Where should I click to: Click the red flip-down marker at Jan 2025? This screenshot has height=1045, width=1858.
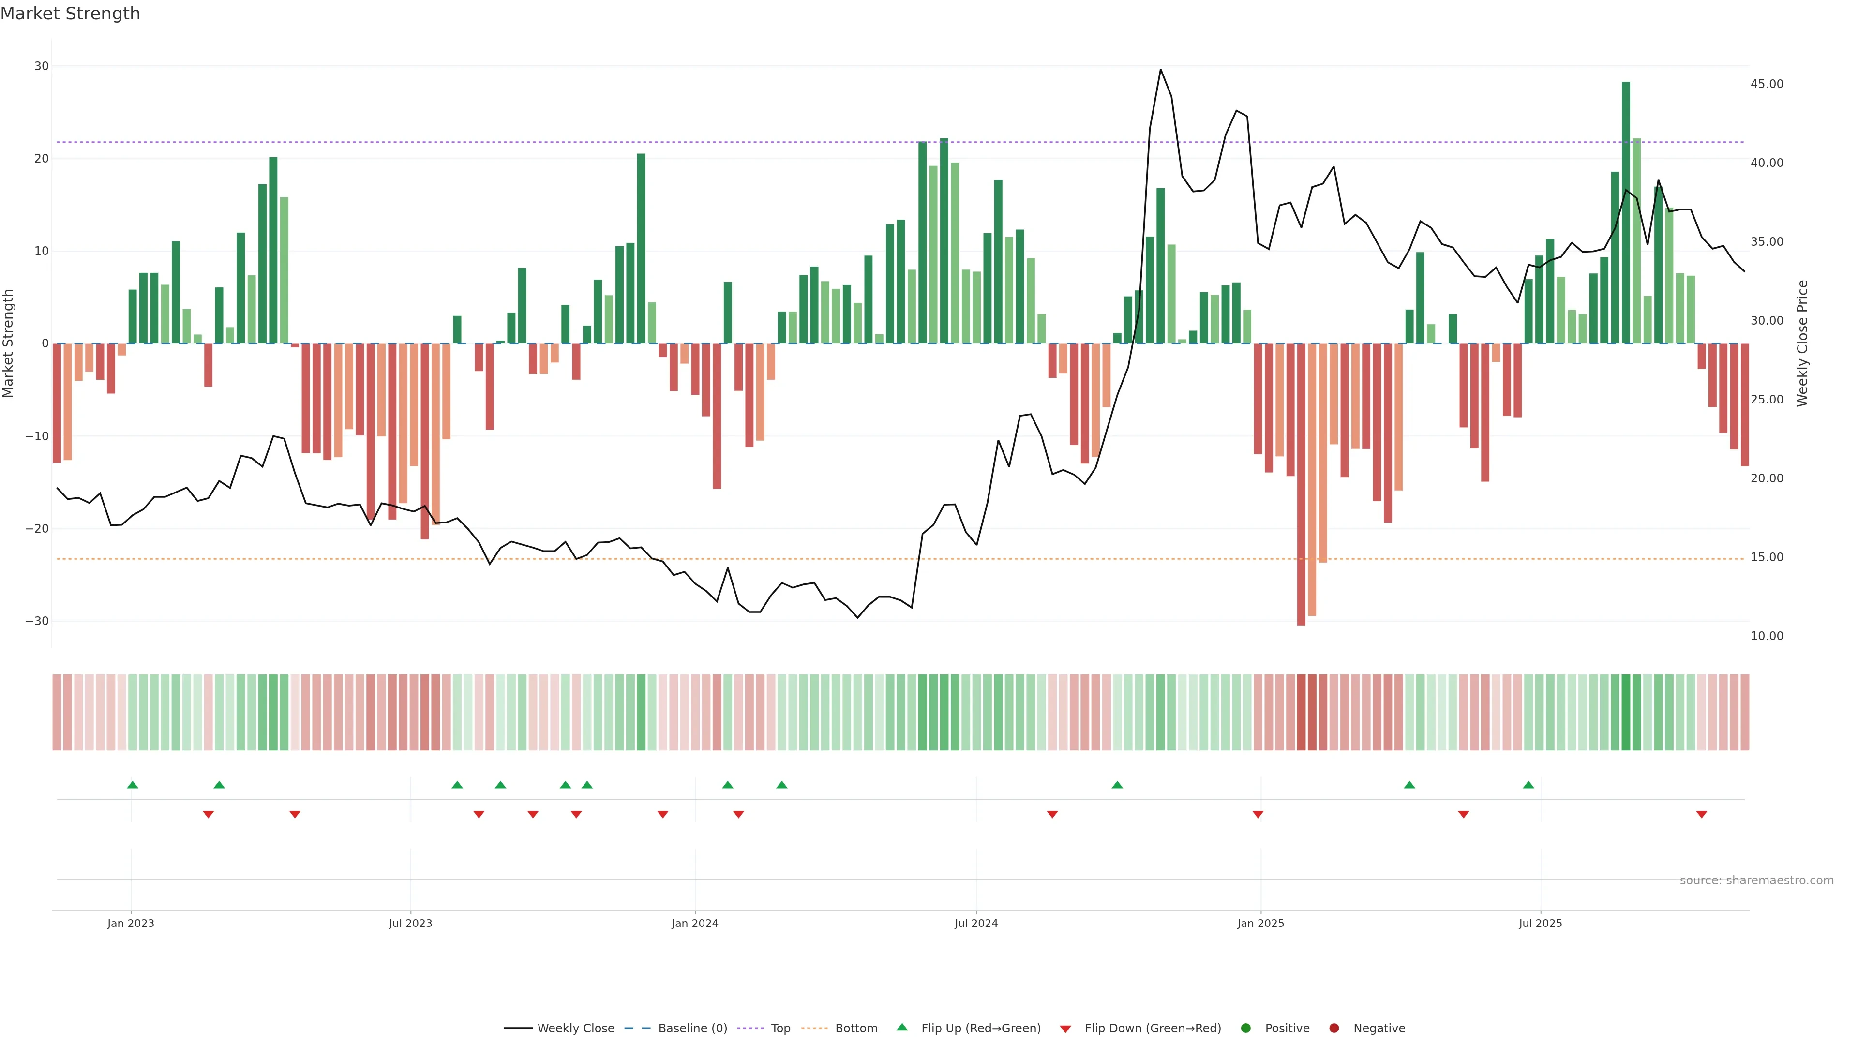1258,814
